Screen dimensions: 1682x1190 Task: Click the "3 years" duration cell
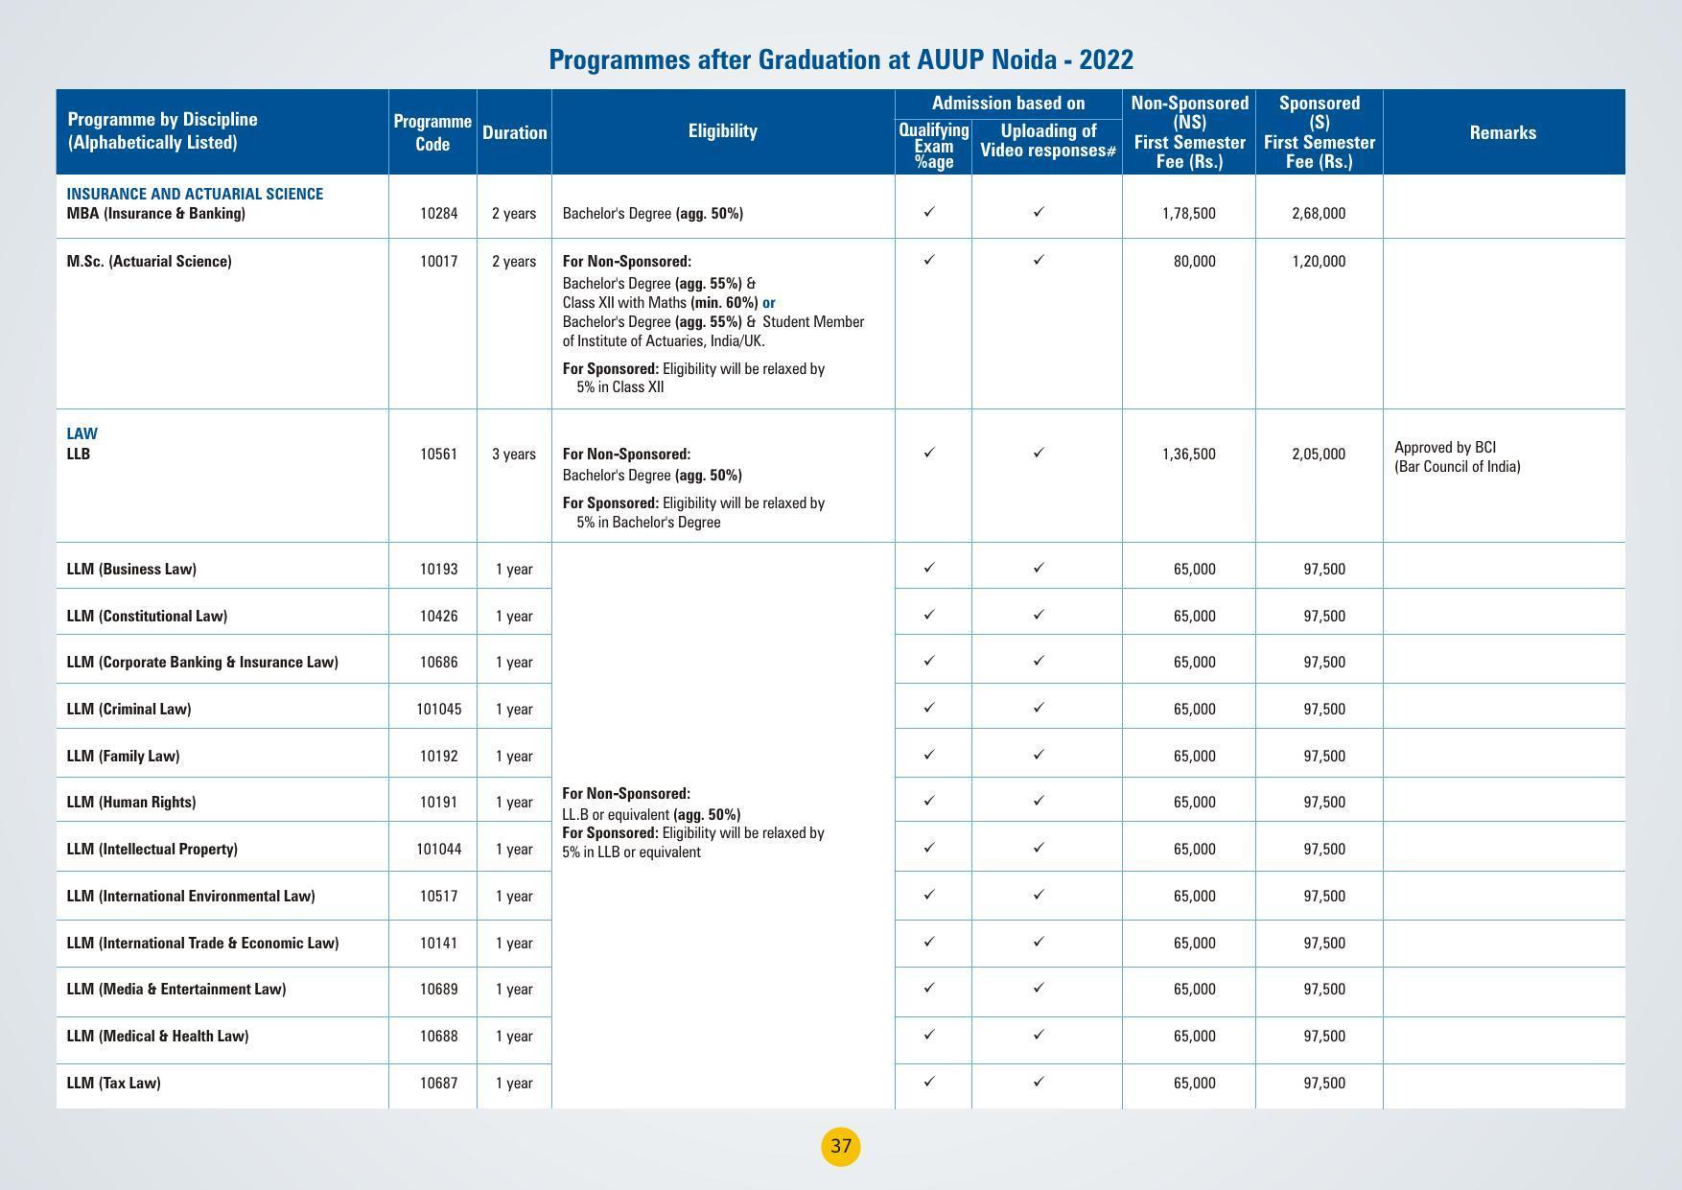click(514, 454)
